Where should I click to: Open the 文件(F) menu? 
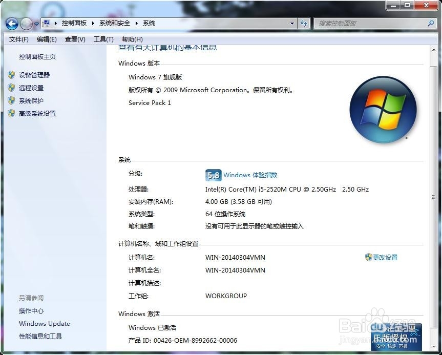(x=18, y=39)
